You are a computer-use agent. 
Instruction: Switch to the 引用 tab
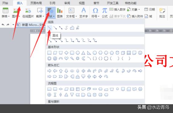tap(52, 3)
